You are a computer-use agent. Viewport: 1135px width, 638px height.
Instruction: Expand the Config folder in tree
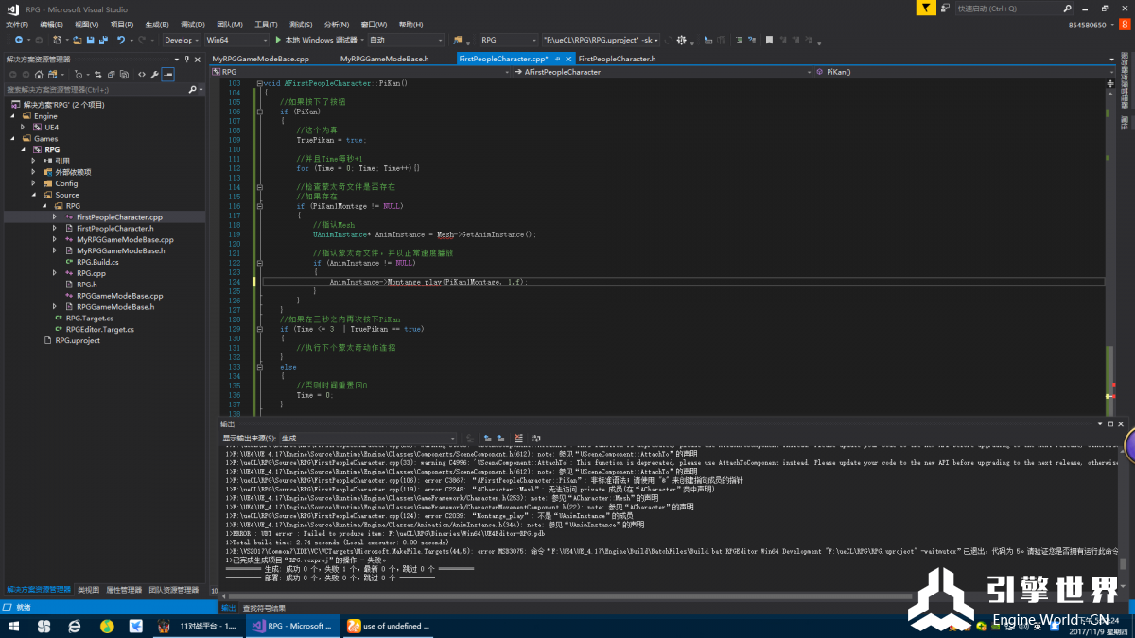[34, 183]
